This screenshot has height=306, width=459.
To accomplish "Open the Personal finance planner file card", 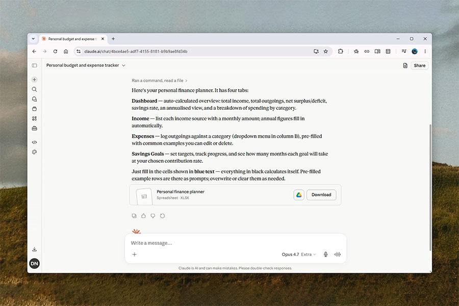I will point(235,195).
